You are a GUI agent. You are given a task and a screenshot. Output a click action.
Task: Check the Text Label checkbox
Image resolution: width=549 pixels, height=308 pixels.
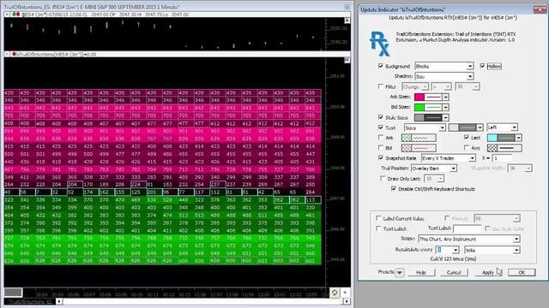[378, 228]
